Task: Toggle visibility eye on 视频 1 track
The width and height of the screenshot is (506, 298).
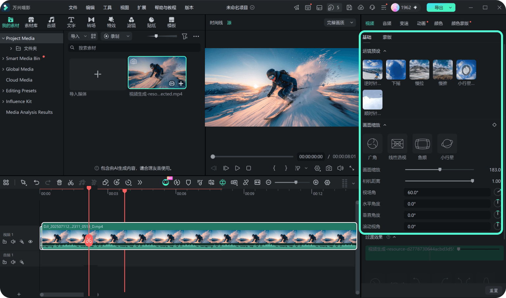Action: point(30,242)
